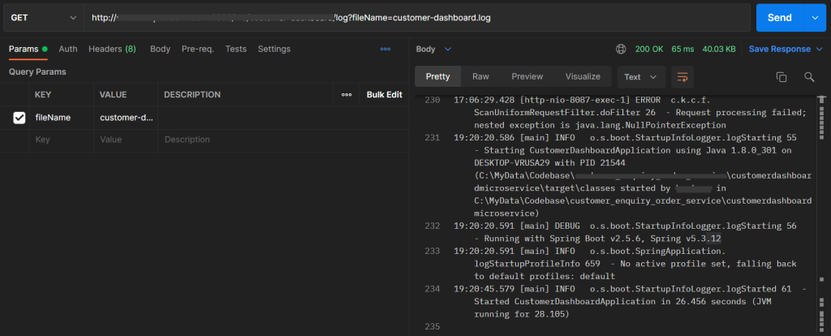Copy the response body to clipboard
This screenshot has height=336, width=831.
(x=781, y=77)
